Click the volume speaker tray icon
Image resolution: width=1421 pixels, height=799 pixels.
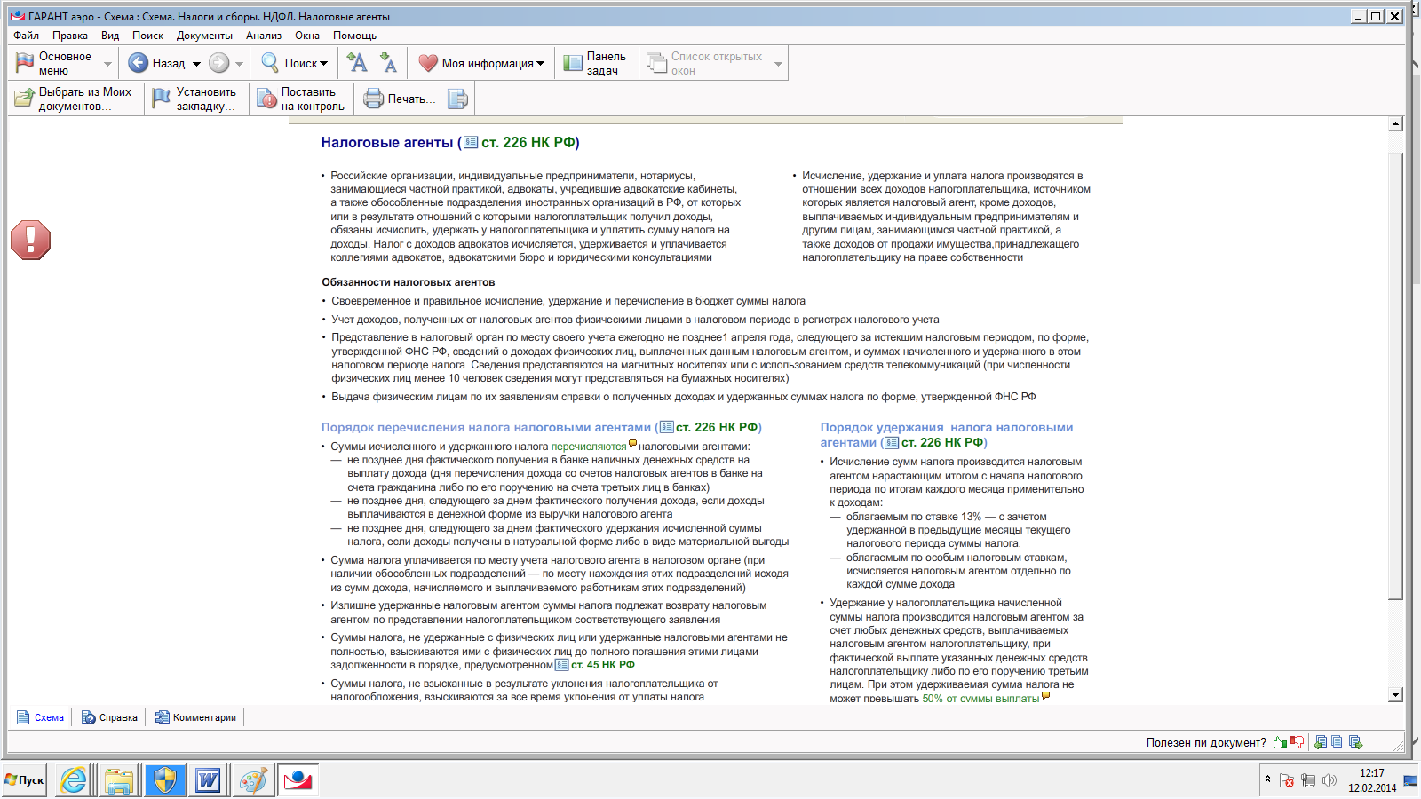pos(1330,781)
